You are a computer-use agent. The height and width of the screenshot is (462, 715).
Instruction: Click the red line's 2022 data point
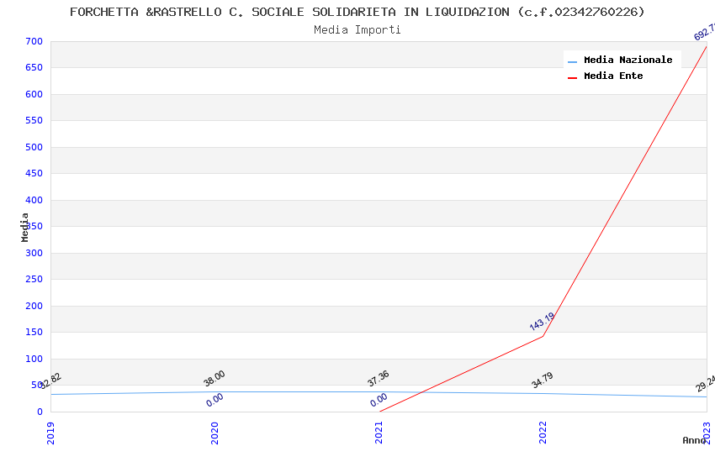[543, 336]
